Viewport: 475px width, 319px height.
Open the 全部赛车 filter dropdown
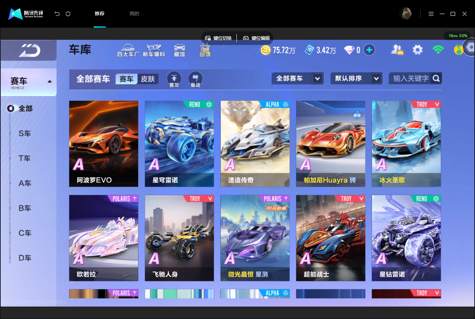[x=298, y=79]
